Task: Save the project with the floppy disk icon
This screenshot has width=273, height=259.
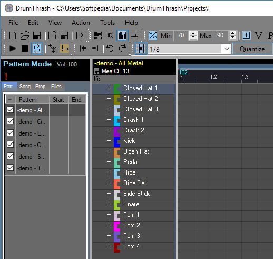Action: pyautogui.click(x=37, y=35)
